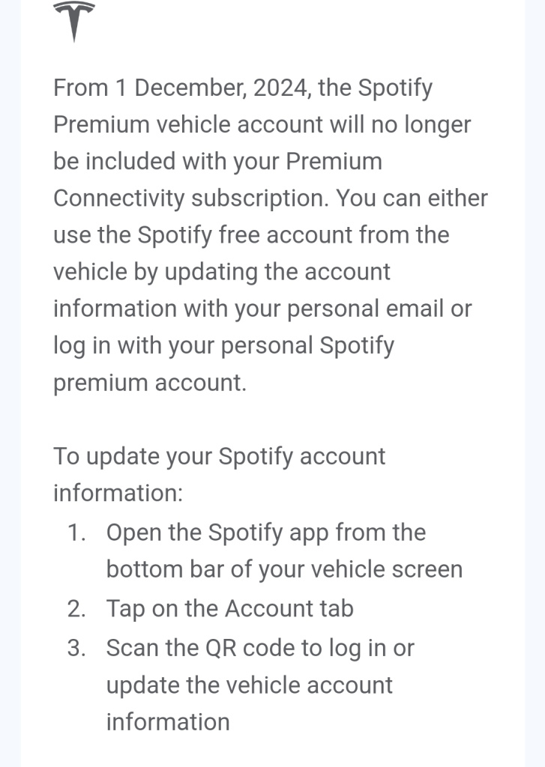Click the 'Connectivity subscription' text
545x767 pixels.
[x=191, y=198]
